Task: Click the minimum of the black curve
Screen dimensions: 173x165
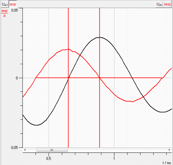Action: click(x=36, y=125)
